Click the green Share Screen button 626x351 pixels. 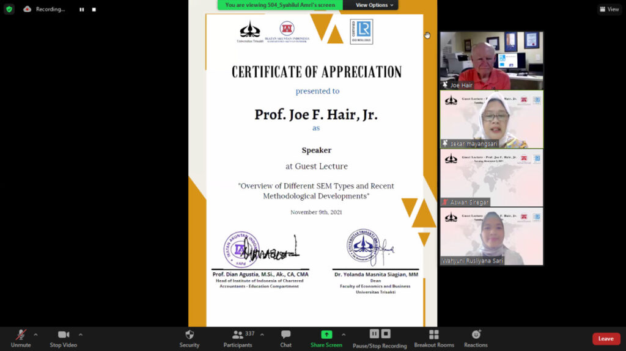coord(326,338)
